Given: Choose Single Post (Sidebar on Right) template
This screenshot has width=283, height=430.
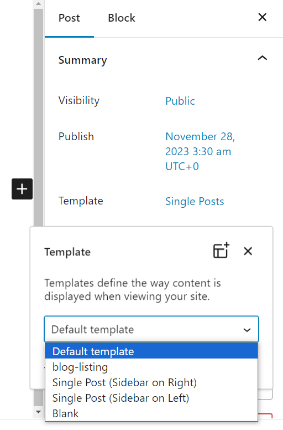Looking at the screenshot, I should coord(151,382).
